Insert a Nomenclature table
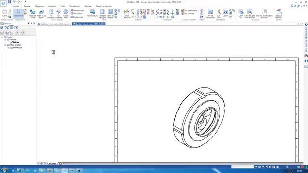Viewport: 308px width, 173px height. tap(92, 13)
